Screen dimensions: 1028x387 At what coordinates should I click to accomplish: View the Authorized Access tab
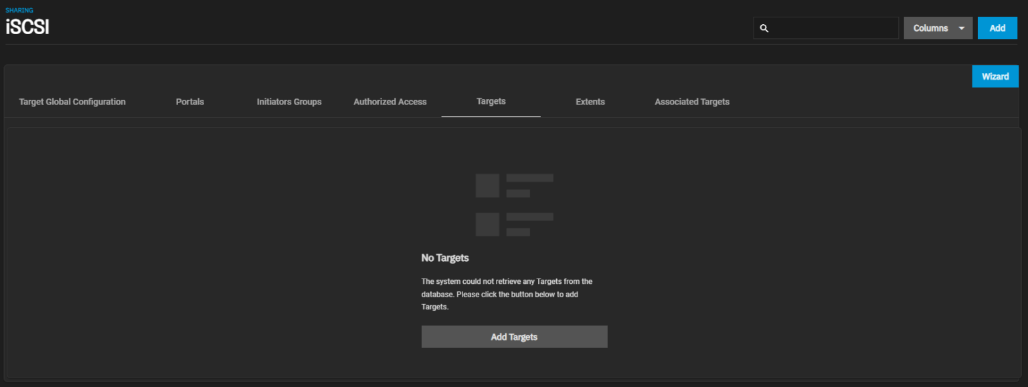390,102
